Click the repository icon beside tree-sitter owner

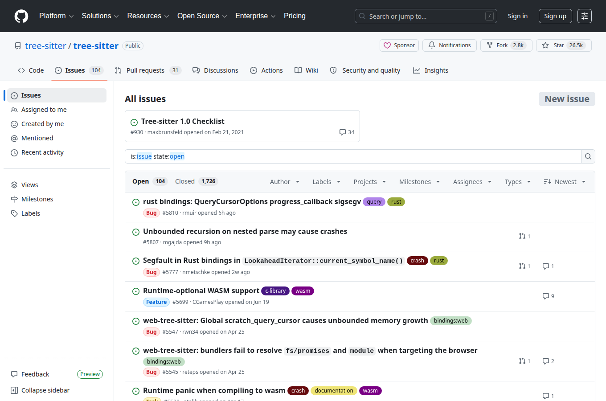(x=18, y=46)
